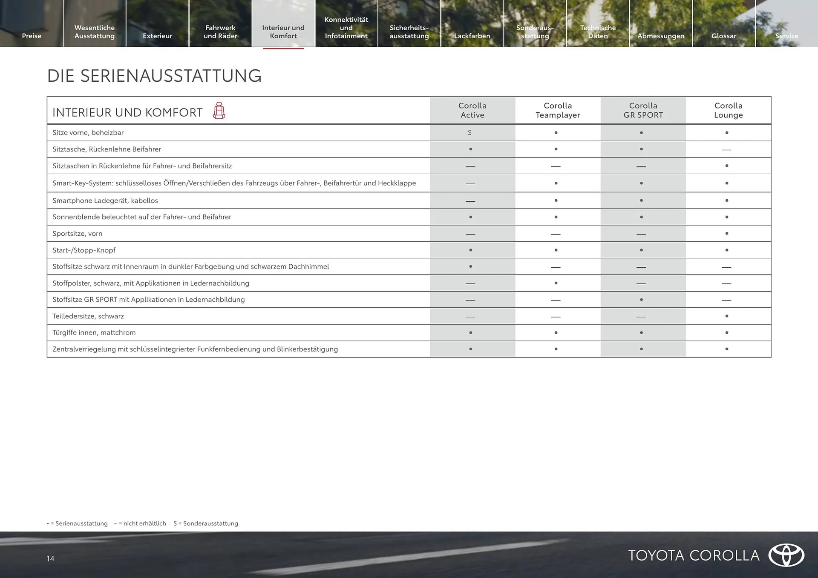818x578 pixels.
Task: Open the Exterieur section
Action: [x=157, y=36]
